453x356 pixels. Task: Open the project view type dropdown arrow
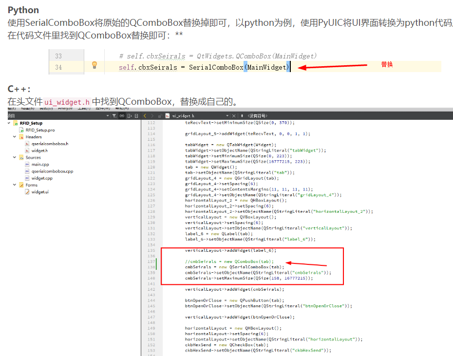[108, 116]
